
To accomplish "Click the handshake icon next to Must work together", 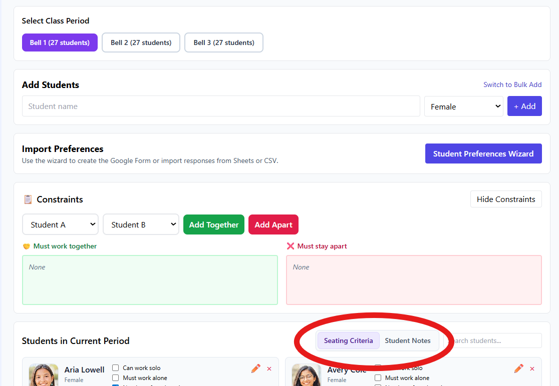I will coord(27,246).
